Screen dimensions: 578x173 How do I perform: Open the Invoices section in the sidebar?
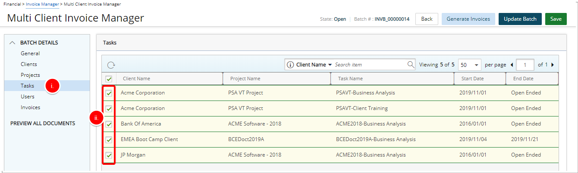tap(30, 107)
